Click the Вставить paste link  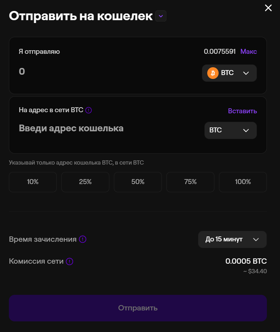click(x=242, y=111)
